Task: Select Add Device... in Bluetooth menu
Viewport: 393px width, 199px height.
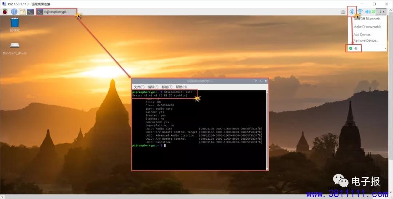Action: pyautogui.click(x=363, y=35)
